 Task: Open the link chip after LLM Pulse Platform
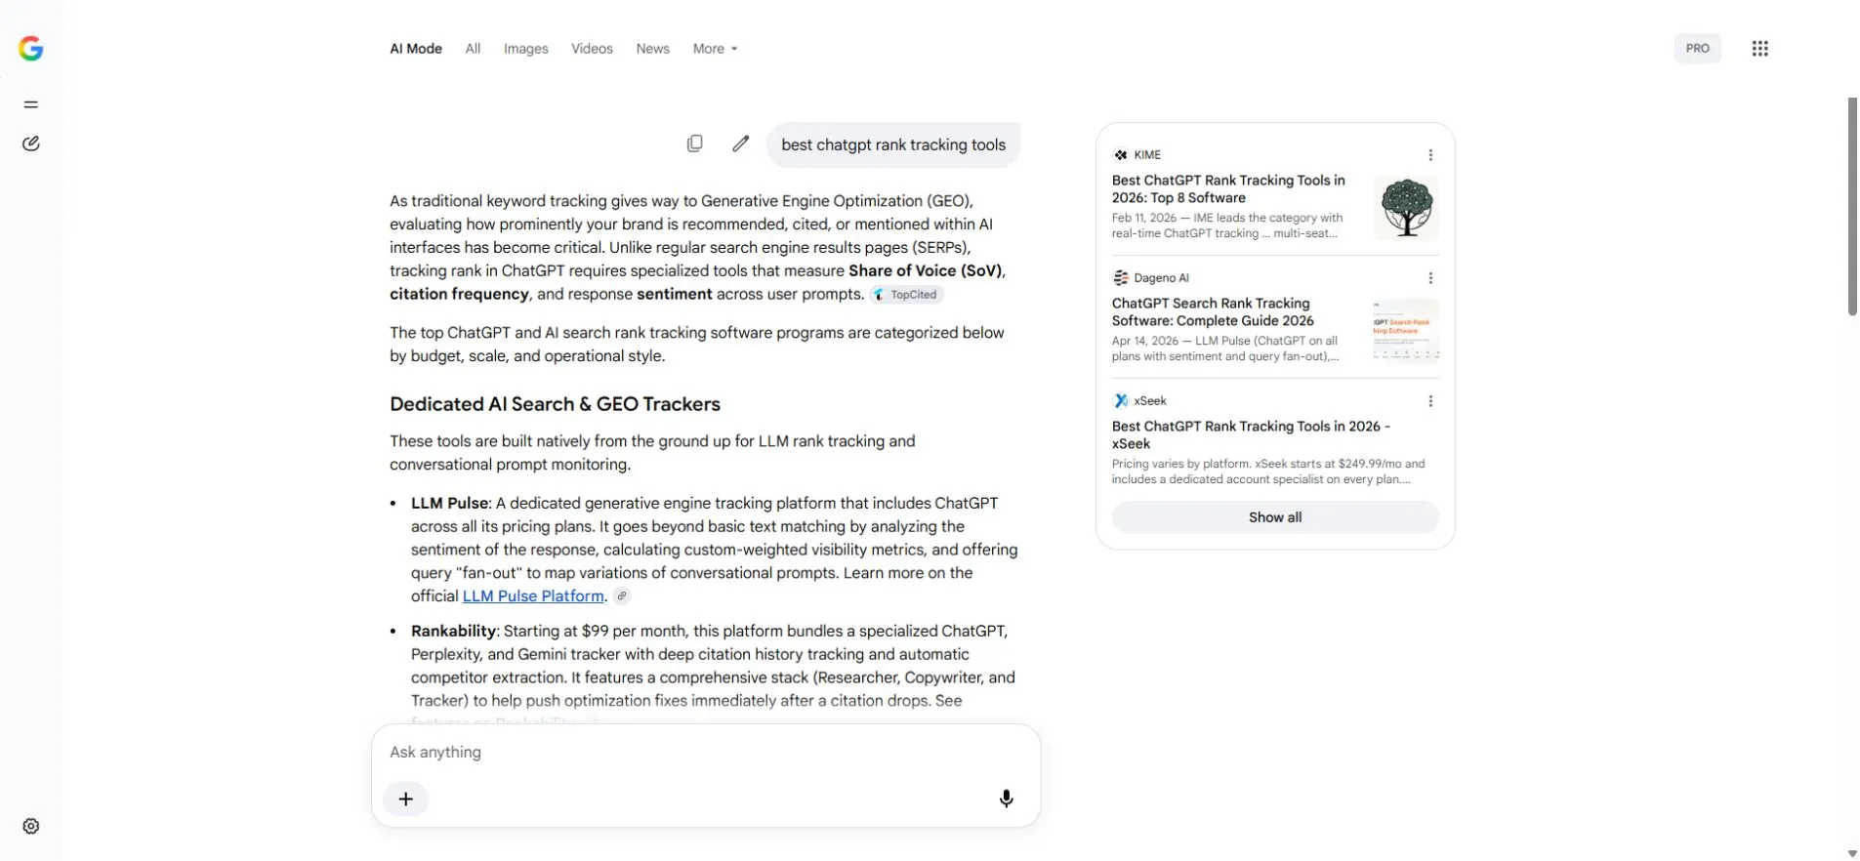pyautogui.click(x=622, y=596)
